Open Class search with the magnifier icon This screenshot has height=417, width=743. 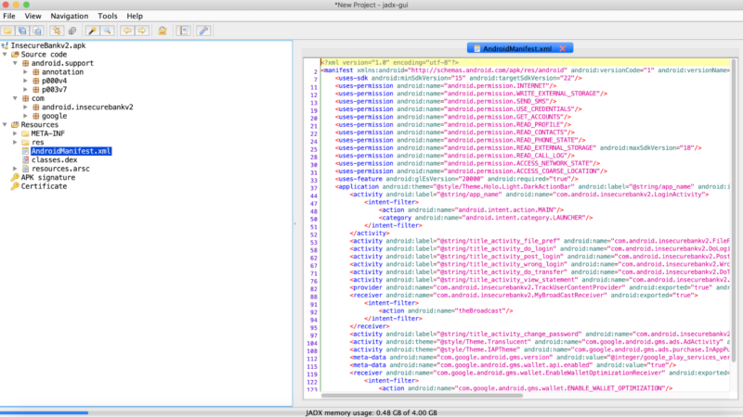pyautogui.click(x=108, y=31)
